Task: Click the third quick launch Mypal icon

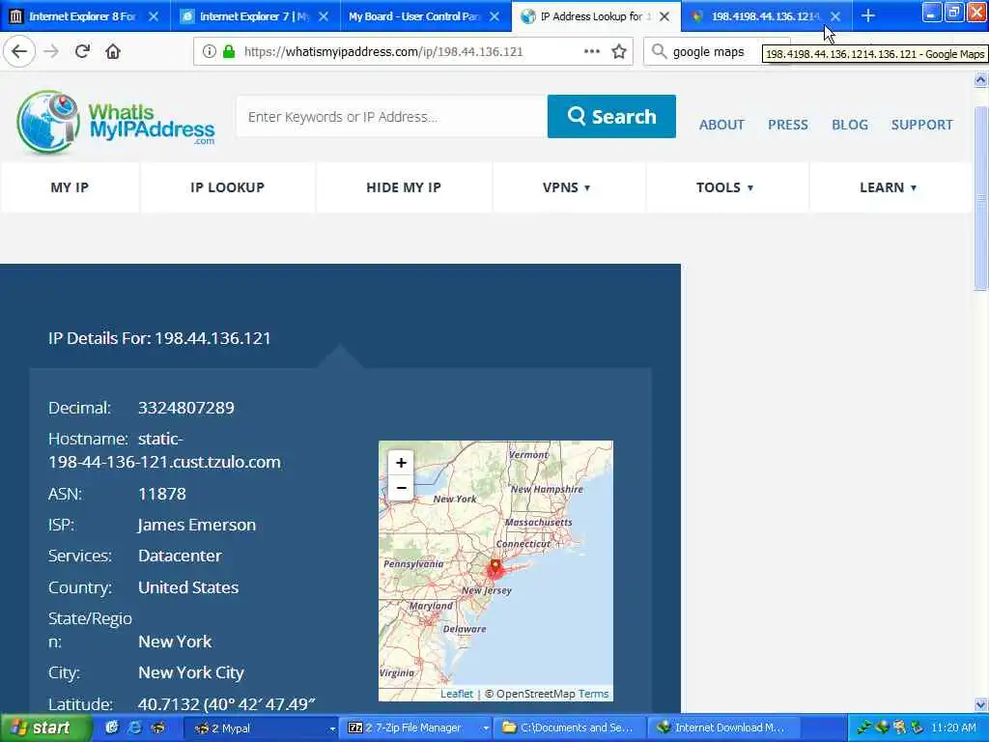Action: pyautogui.click(x=157, y=728)
